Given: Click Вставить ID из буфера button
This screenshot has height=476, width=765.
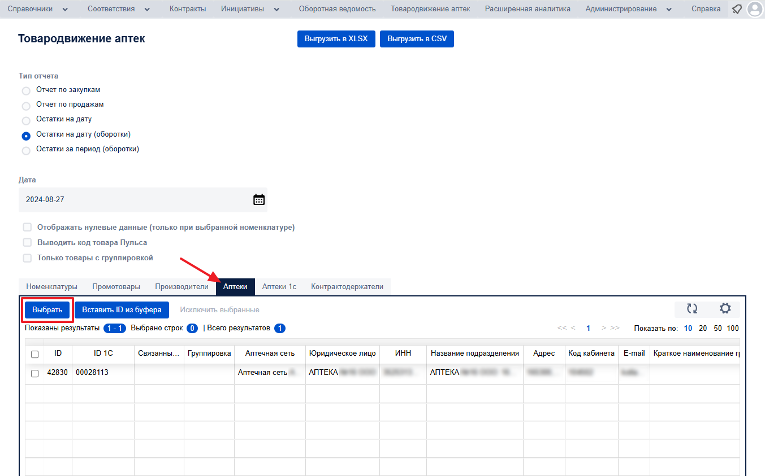Looking at the screenshot, I should point(122,309).
